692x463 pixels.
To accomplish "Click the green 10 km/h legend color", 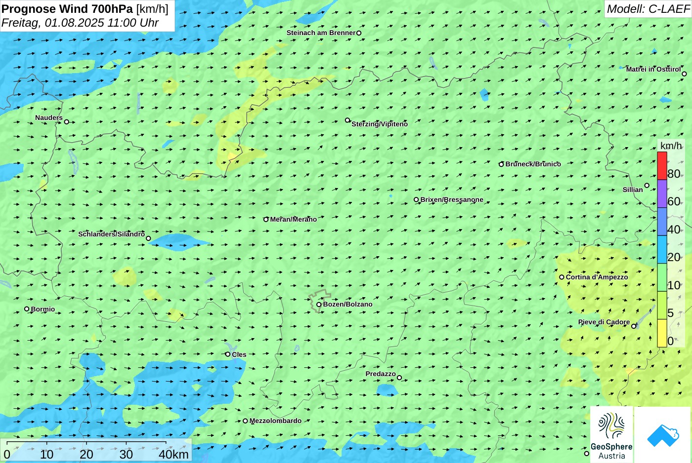I will pos(662,277).
